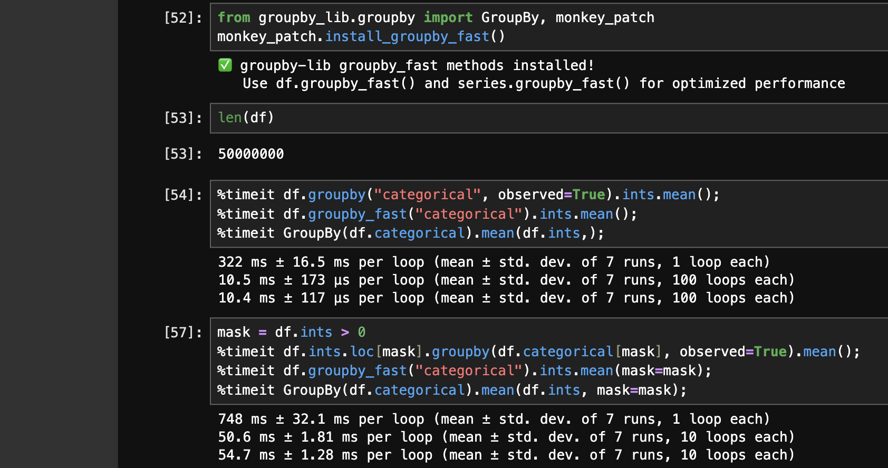Click the 'groupby_fast methods installed!' output text

417,65
